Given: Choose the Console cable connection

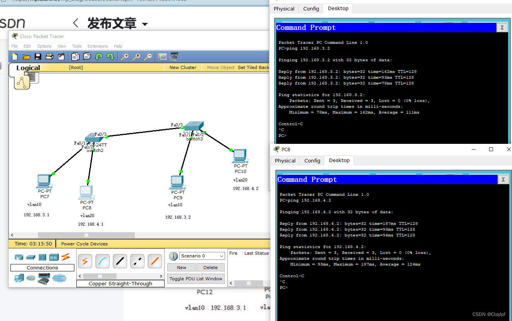Looking at the screenshot, I should [103, 261].
